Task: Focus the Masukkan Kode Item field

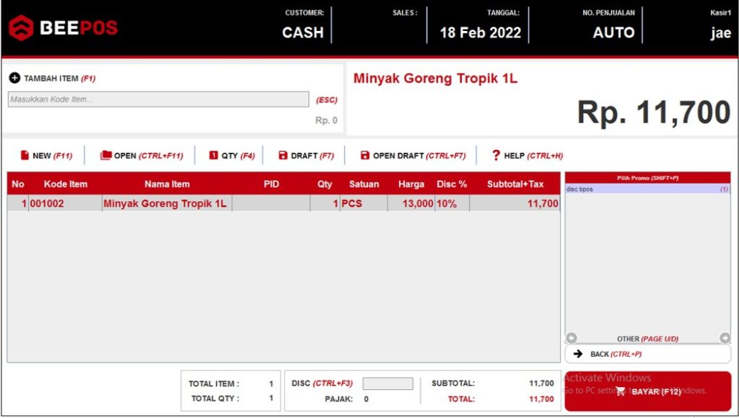Action: tap(158, 99)
